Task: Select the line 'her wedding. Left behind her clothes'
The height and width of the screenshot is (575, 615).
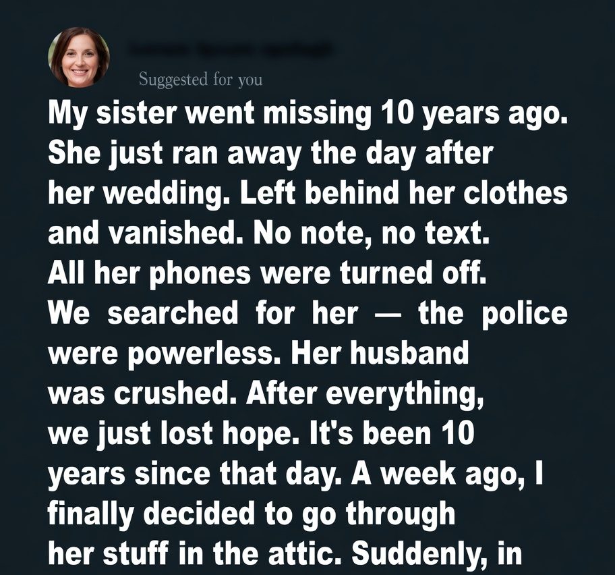Action: coord(307,194)
